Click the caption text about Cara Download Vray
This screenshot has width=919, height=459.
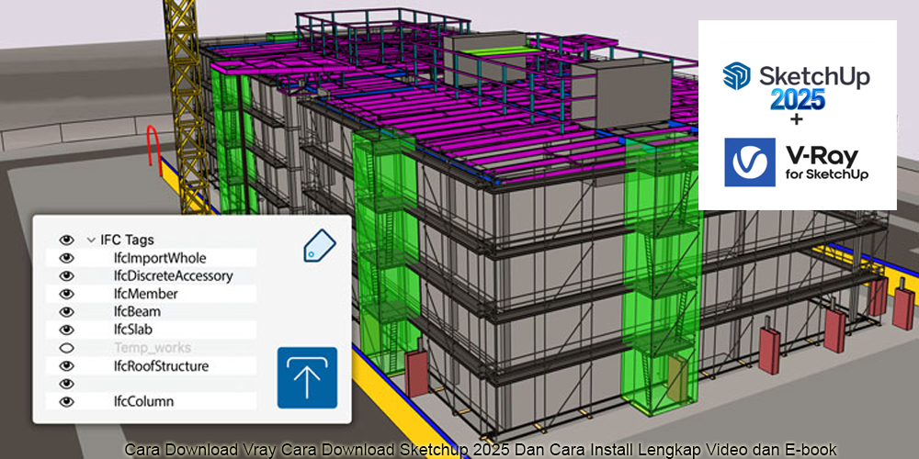click(x=481, y=450)
